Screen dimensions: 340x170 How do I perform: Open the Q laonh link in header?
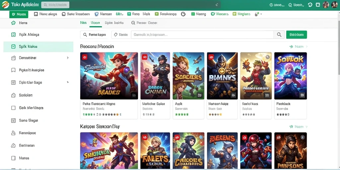296,5
